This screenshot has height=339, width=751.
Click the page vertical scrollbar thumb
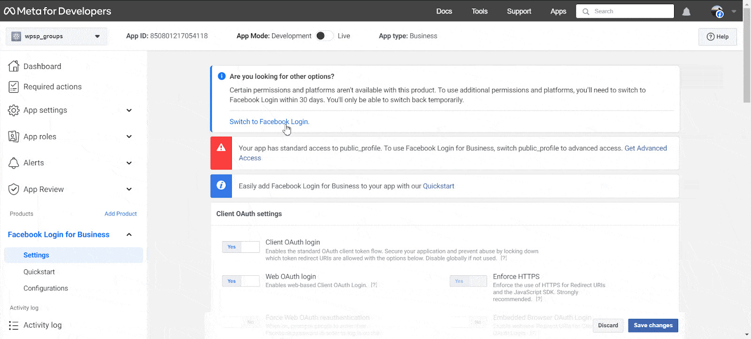(x=747, y=56)
